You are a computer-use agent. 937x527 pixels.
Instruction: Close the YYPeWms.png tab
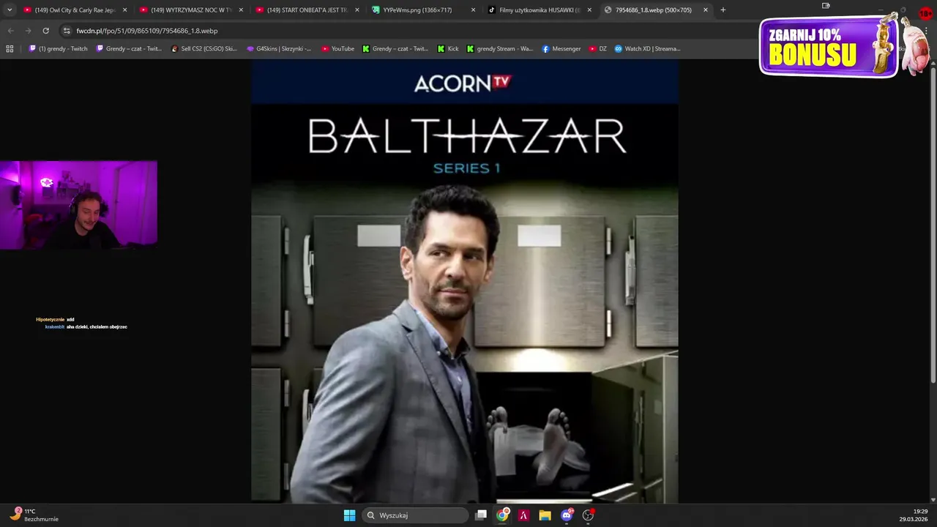(473, 10)
